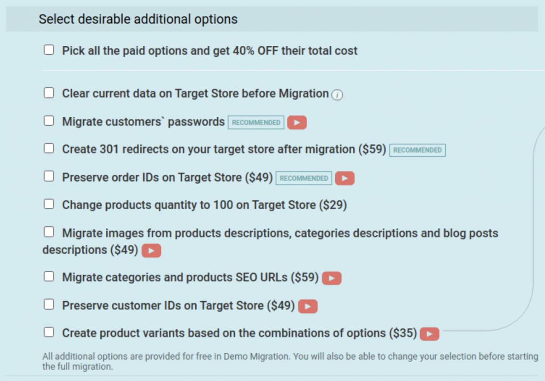Watch video about creating product variants

pyautogui.click(x=430, y=333)
